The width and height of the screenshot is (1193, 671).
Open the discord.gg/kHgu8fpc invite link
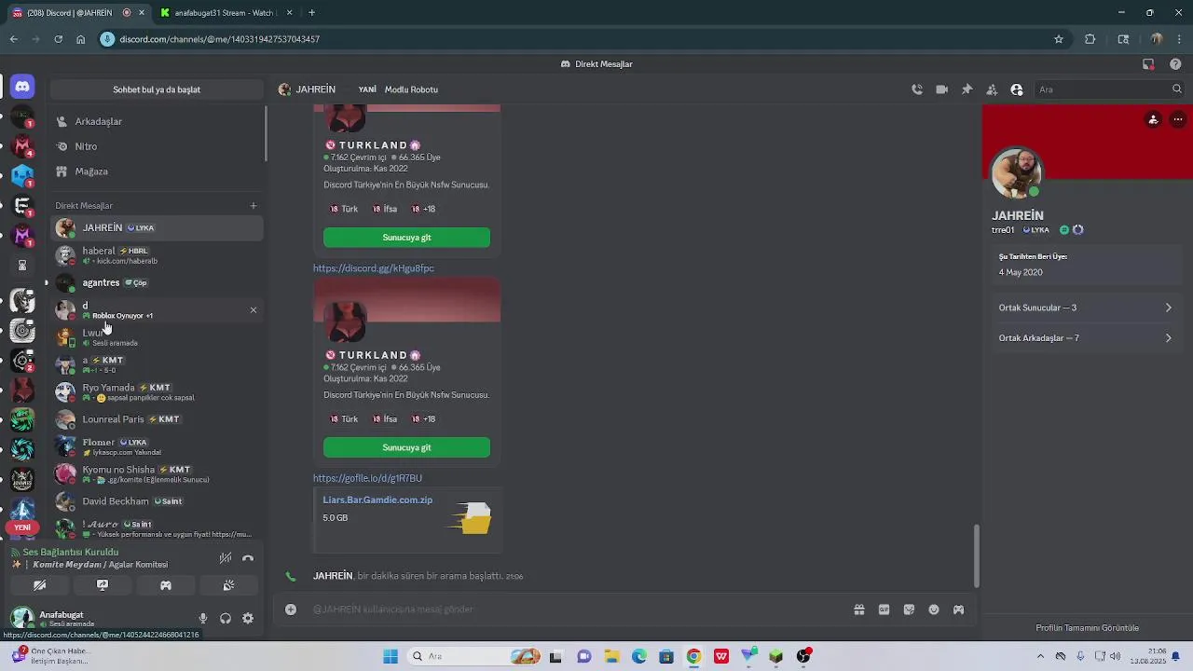[x=373, y=268]
